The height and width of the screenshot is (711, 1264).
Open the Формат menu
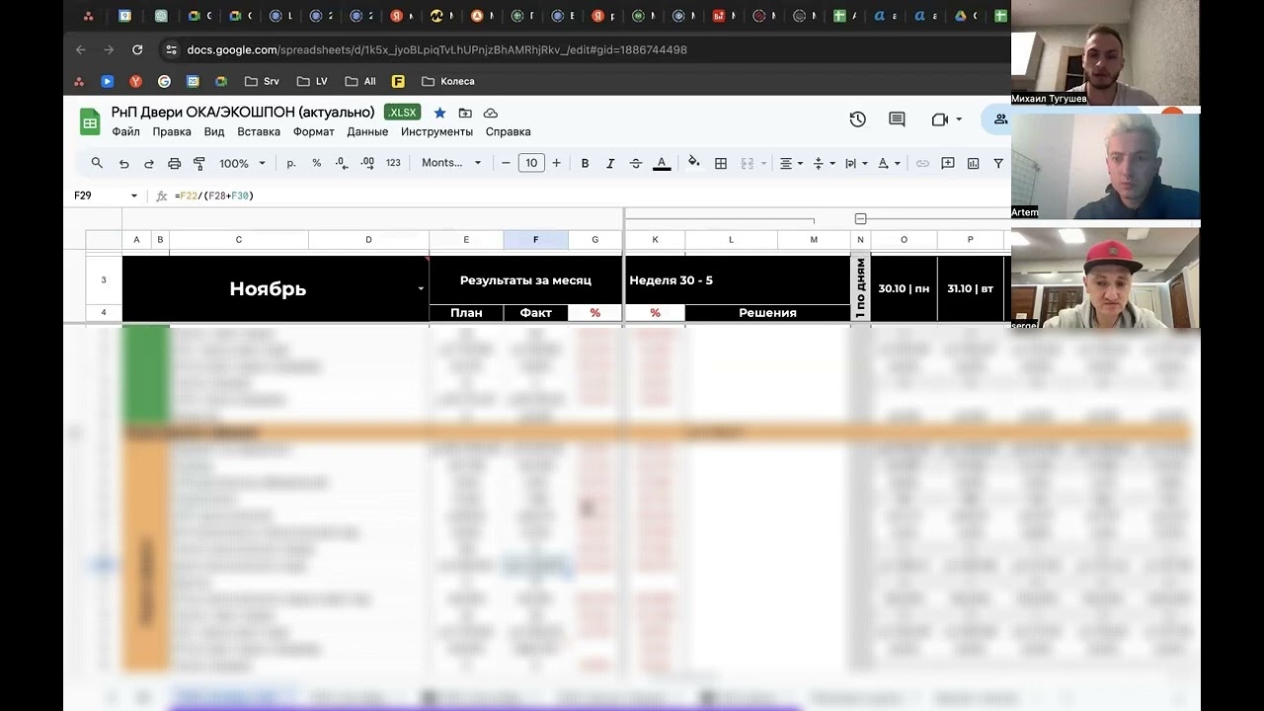click(x=314, y=131)
